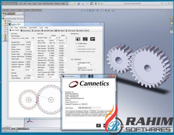The image size is (174, 135).
Task: Click Zoom to Area in heads-up view toolbar
Action: [85, 11]
